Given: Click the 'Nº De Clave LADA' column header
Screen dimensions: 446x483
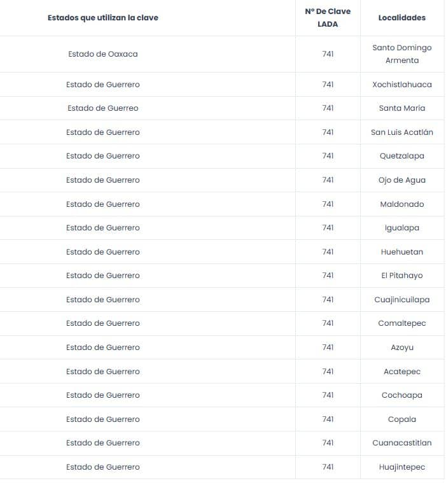Looking at the screenshot, I should coord(328,18).
